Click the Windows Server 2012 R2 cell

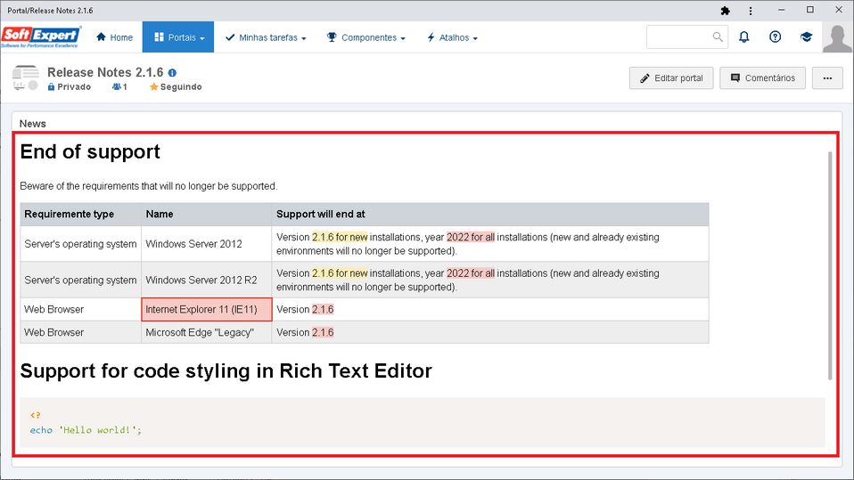click(207, 280)
